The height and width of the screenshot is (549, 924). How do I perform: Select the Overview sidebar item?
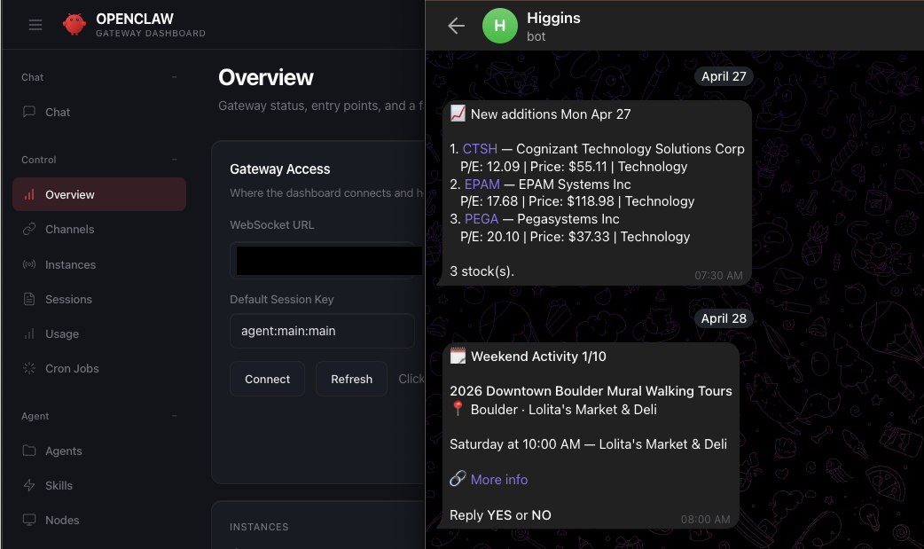(99, 194)
